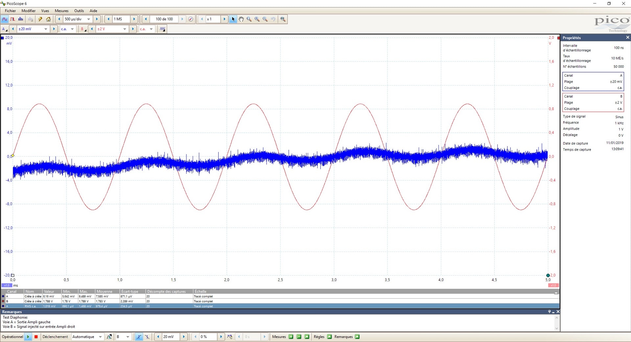This screenshot has height=342, width=631.
Task: Increase the x1 zoom factor
Action: (224, 19)
